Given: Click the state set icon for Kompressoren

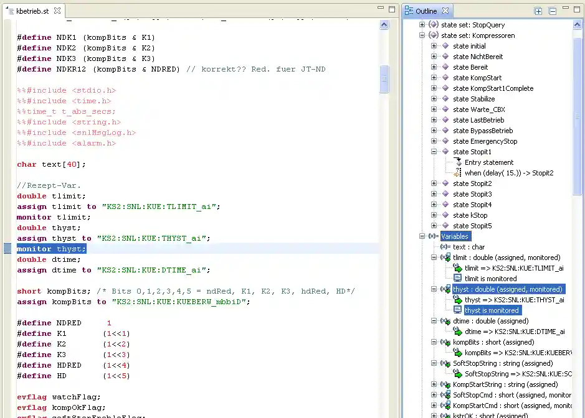Looking at the screenshot, I should [434, 35].
